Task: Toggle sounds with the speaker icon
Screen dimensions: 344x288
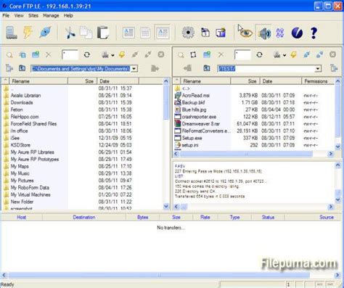Action: click(264, 33)
